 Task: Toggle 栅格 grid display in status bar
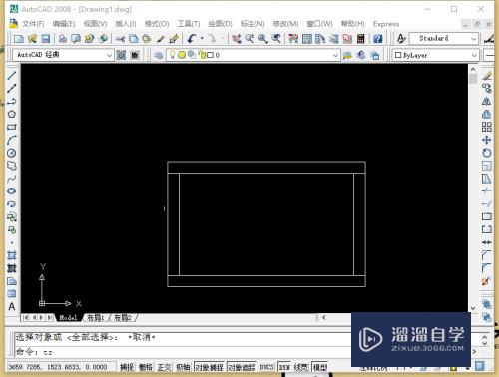click(145, 367)
